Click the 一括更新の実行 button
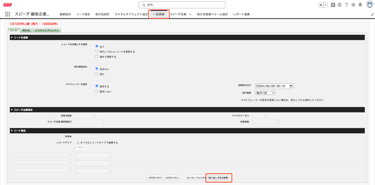375x185 pixels. 154,178
